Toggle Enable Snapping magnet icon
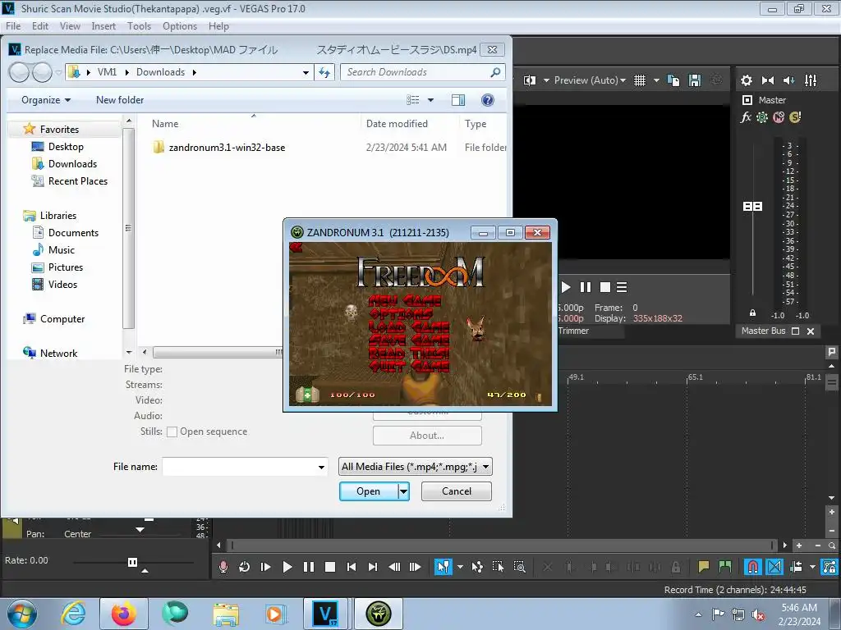 752,567
